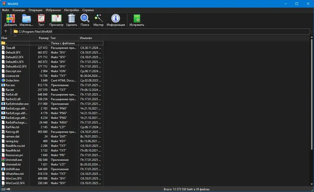Click the size value 812 176
The width and height of the screenshot is (314, 192).
coord(43,85)
